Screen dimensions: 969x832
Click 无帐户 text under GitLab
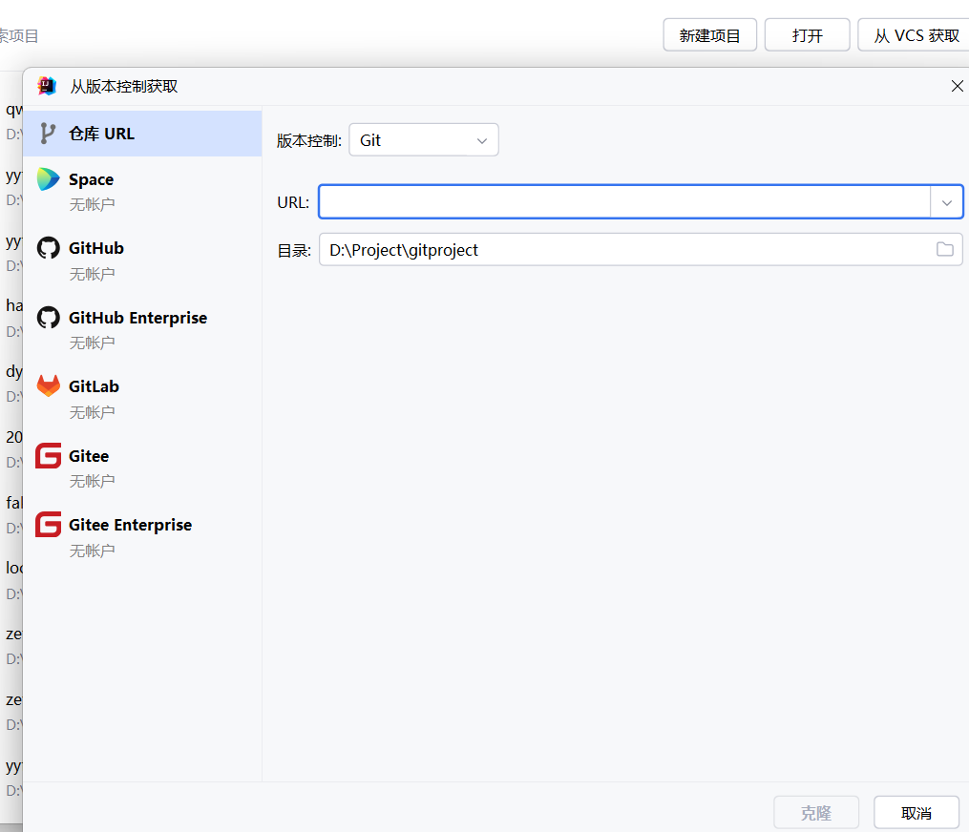(x=92, y=412)
